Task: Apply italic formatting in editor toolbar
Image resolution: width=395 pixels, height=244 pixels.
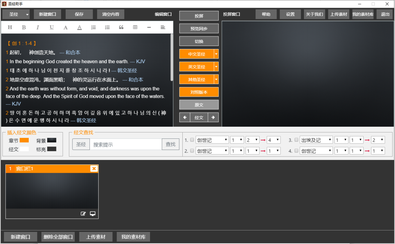Action: (x=38, y=27)
